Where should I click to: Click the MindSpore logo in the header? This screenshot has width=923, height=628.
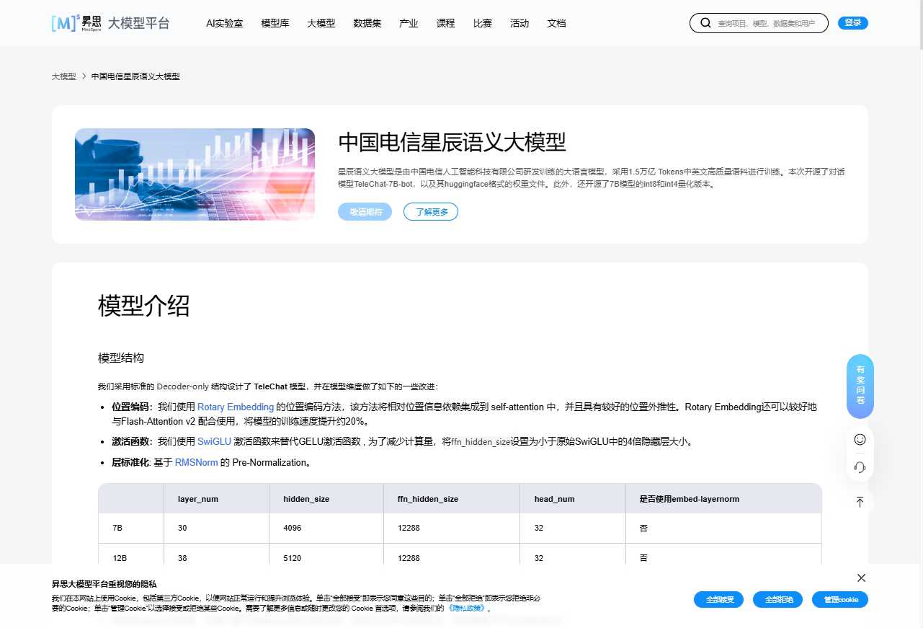[110, 23]
